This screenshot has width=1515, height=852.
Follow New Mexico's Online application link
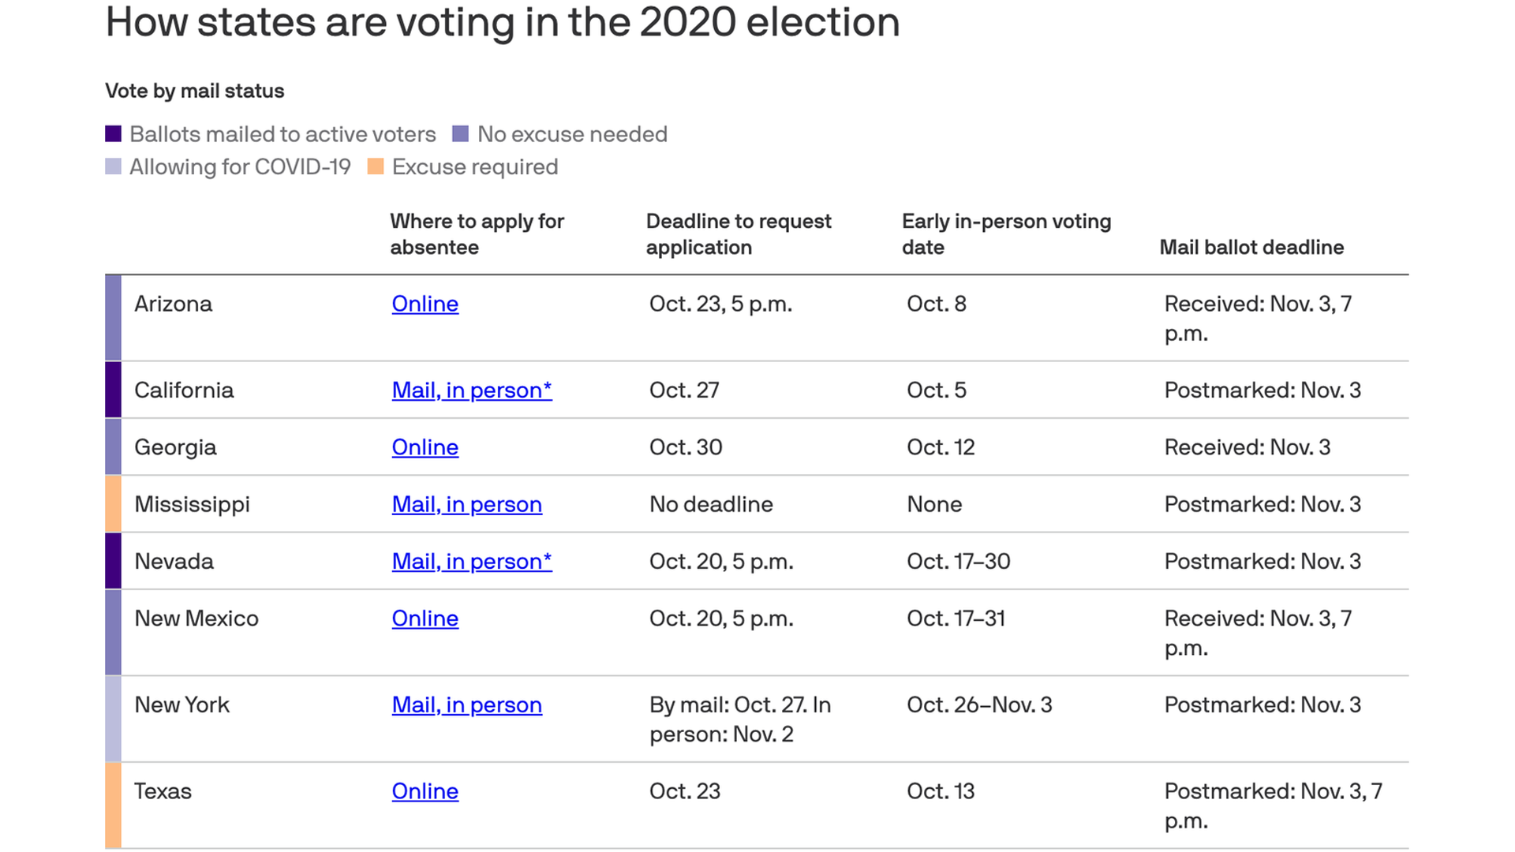click(x=425, y=618)
